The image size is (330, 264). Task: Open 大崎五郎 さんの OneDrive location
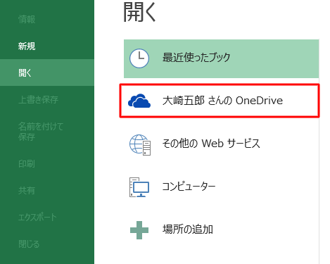pos(220,101)
